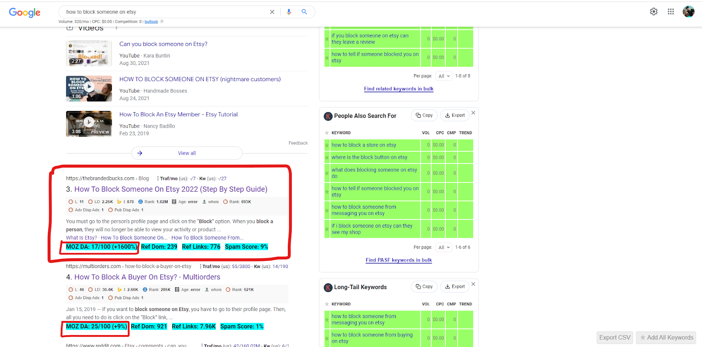702x347 pixels.
Task: Export the People Also Search For keywords
Action: click(455, 115)
